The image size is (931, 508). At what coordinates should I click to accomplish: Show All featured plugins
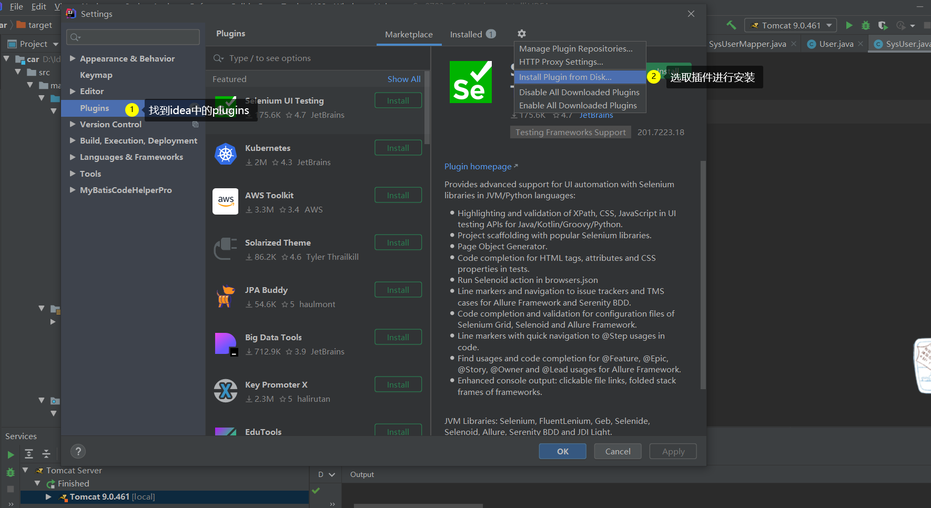404,79
